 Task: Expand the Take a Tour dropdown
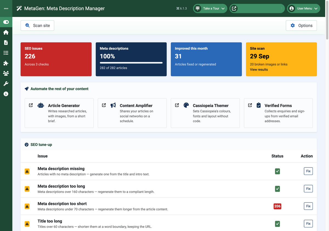click(x=210, y=8)
